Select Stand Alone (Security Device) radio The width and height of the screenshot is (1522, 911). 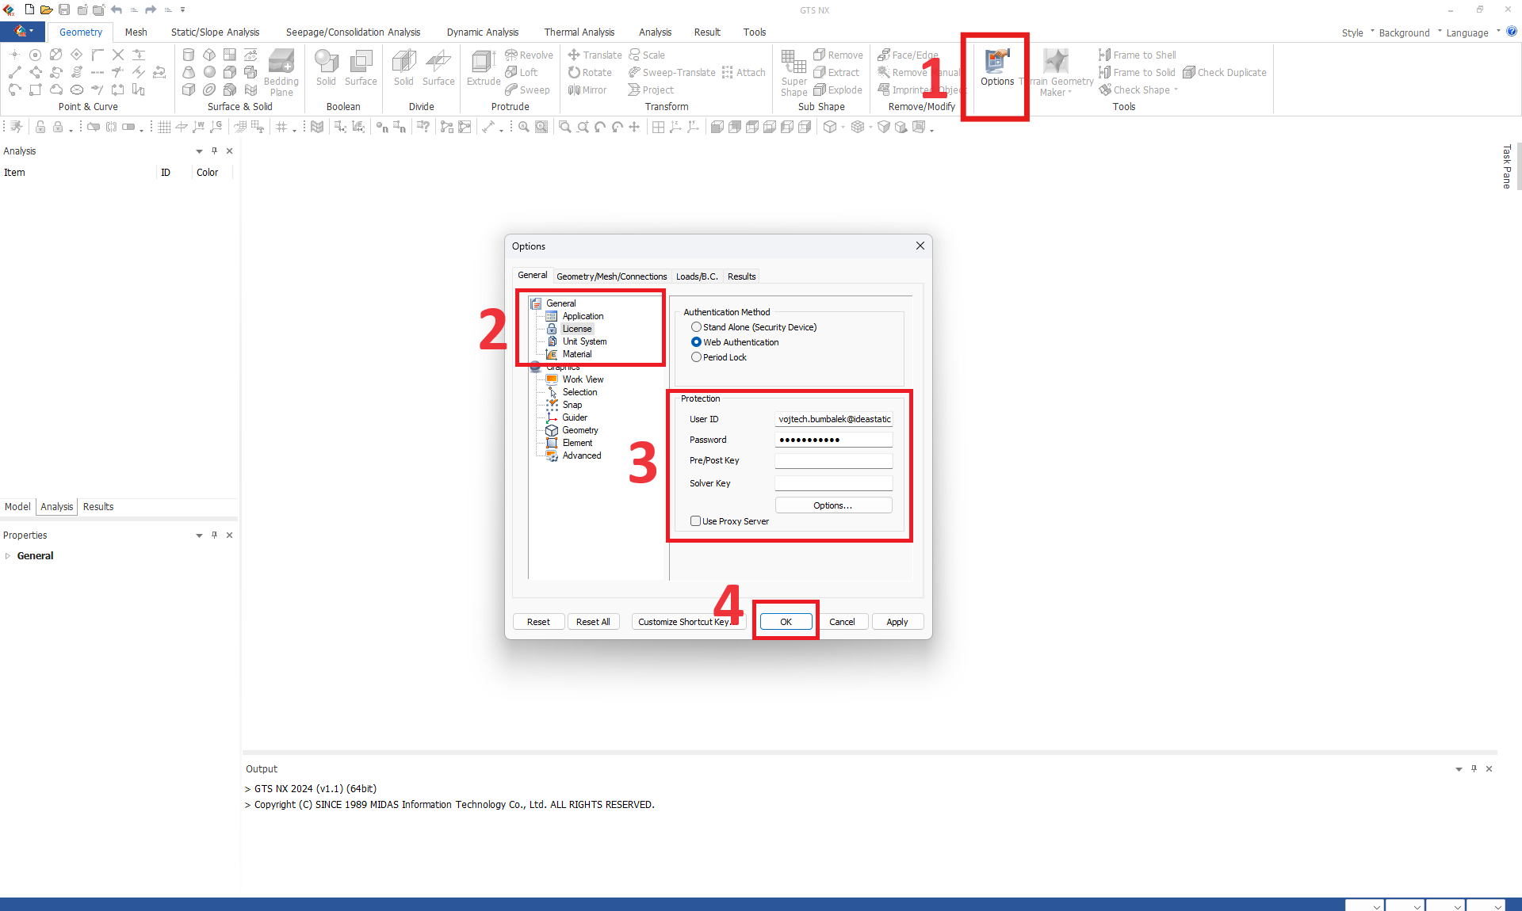(x=696, y=327)
